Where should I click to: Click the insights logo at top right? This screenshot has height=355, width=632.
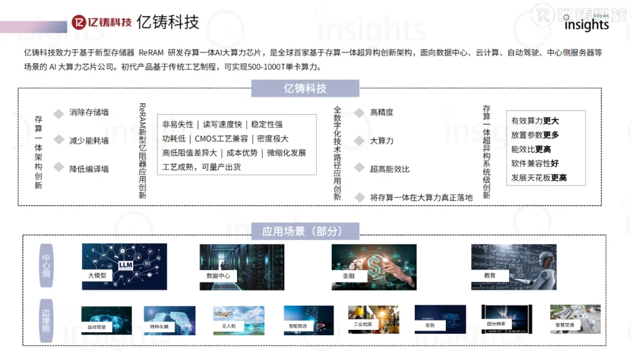586,24
